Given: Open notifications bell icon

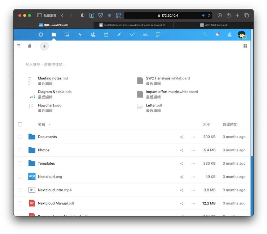Looking at the screenshot, I should (218, 35).
